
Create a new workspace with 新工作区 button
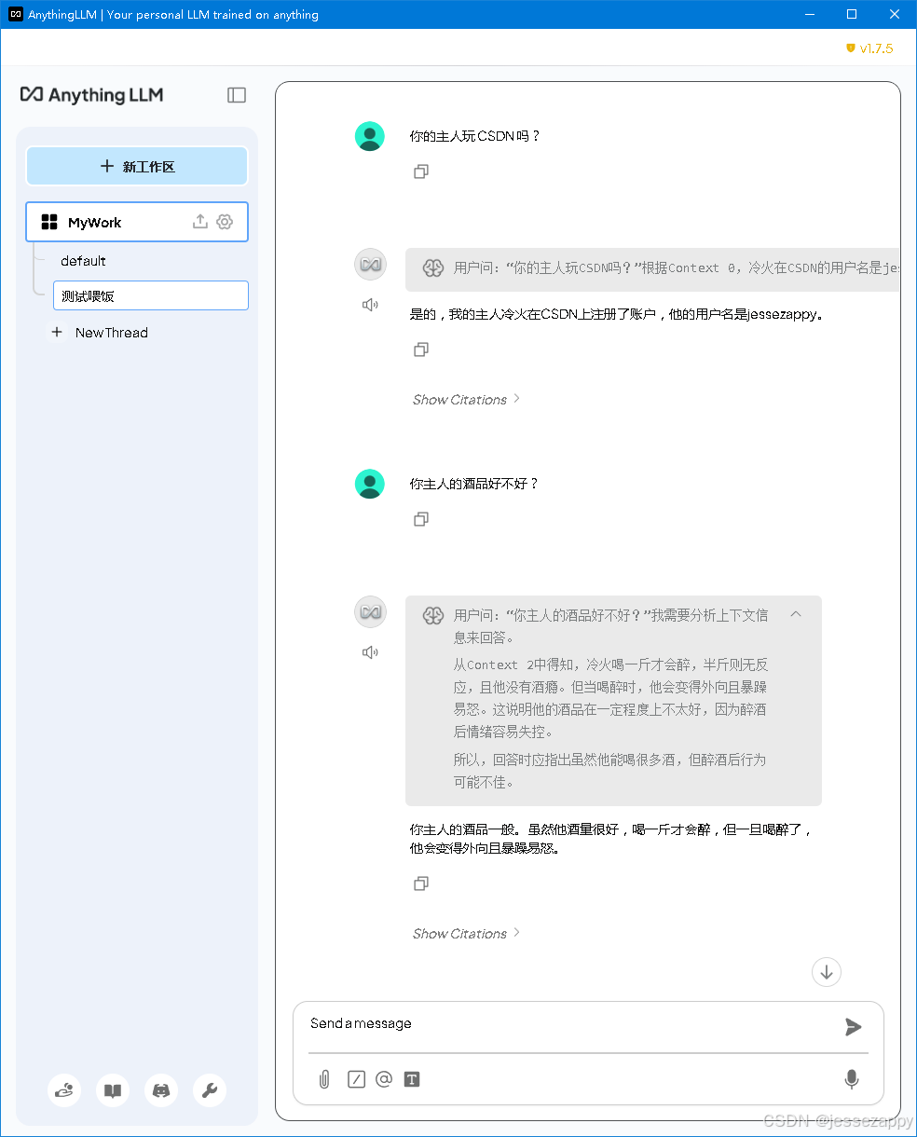[137, 166]
